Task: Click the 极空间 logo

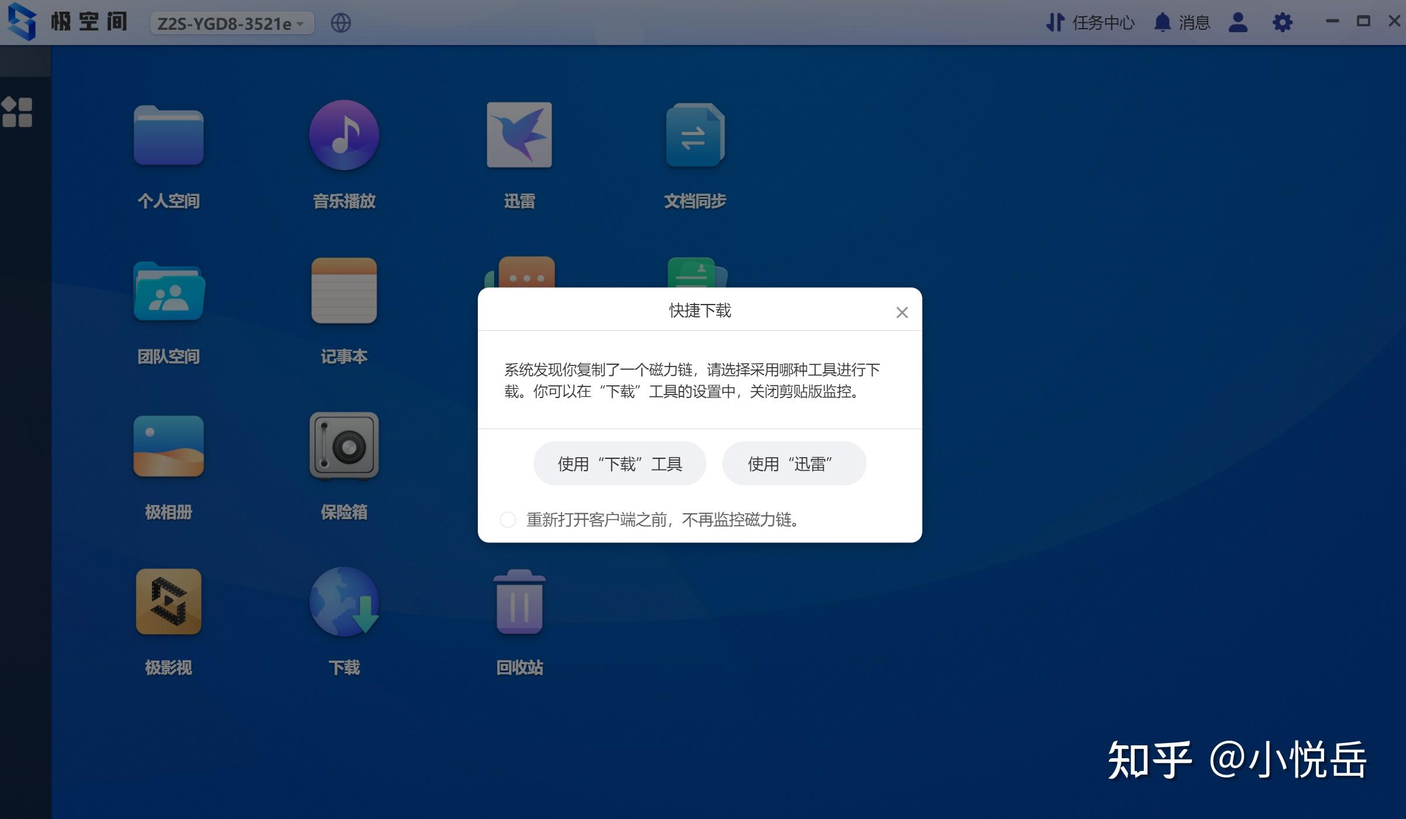Action: (x=68, y=22)
